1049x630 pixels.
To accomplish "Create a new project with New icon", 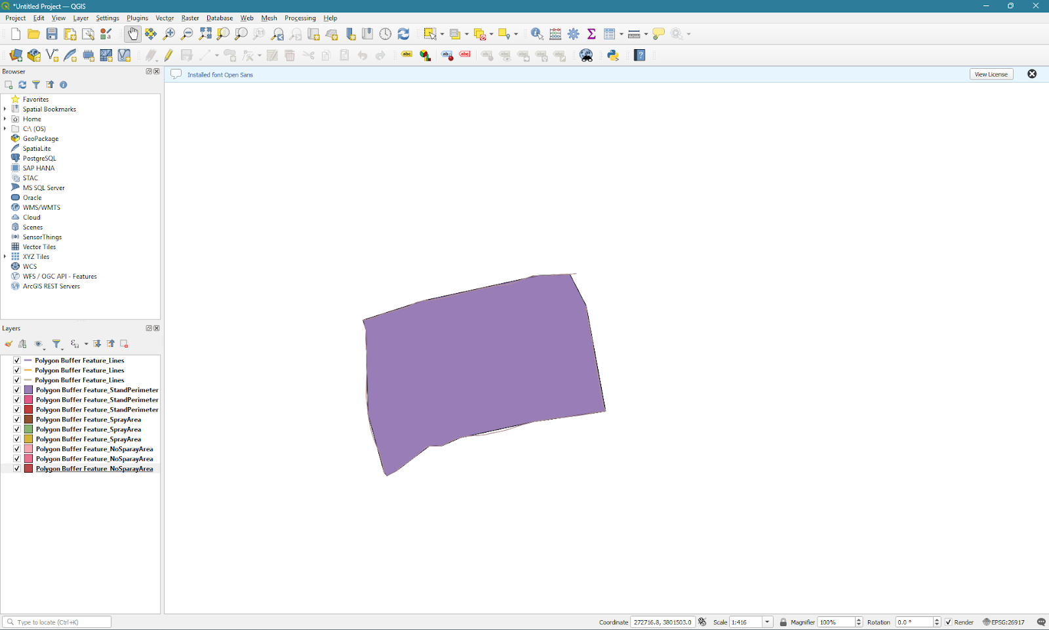I will 16,34.
